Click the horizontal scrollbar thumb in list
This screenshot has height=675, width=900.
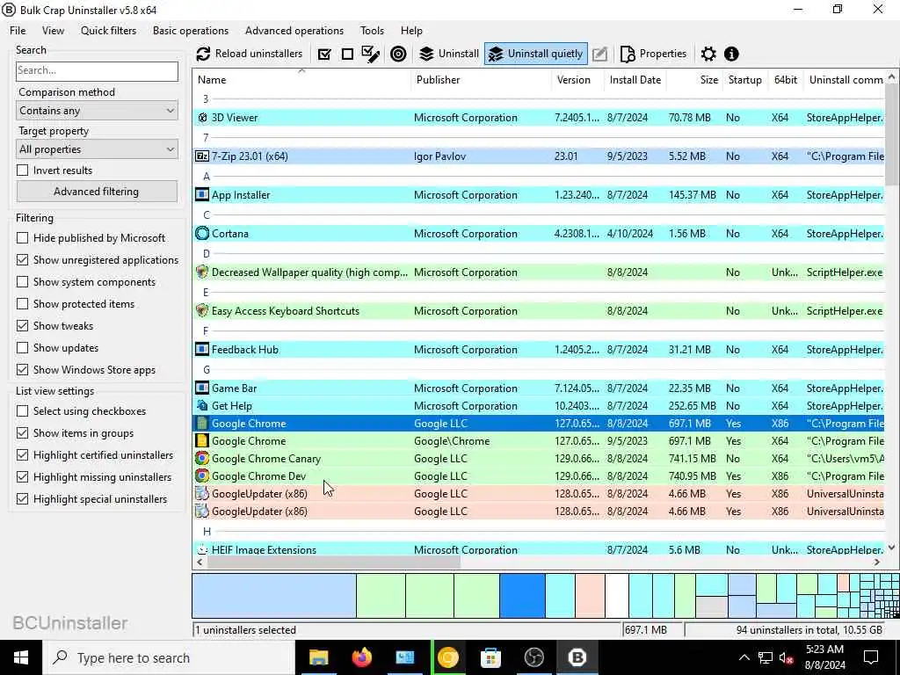click(333, 562)
